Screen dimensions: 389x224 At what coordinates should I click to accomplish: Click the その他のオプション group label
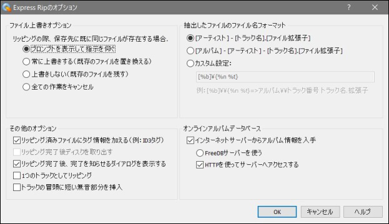point(33,129)
